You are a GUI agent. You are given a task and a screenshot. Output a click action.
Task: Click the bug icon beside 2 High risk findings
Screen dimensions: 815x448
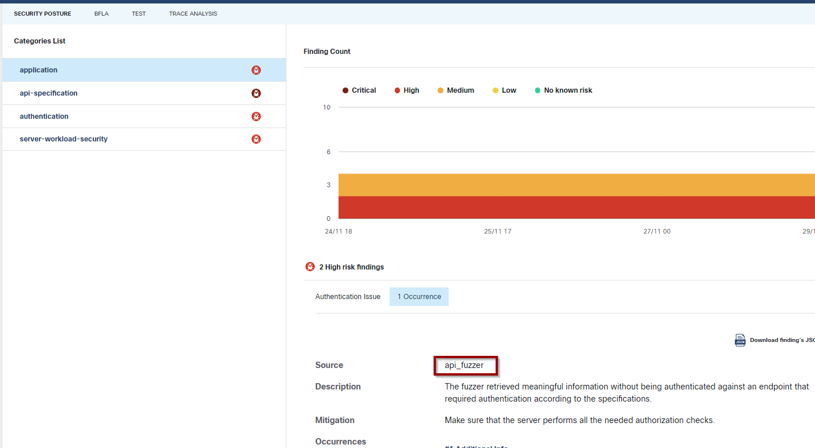tap(310, 267)
